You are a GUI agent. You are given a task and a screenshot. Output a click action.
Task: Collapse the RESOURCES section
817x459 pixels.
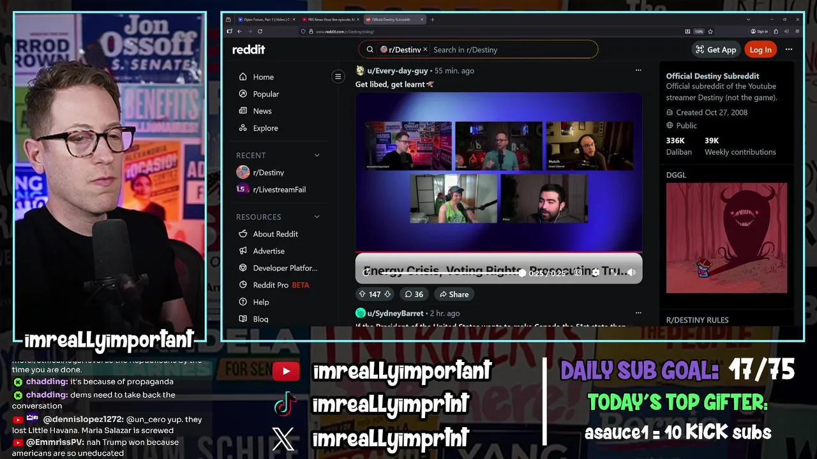pyautogui.click(x=317, y=217)
